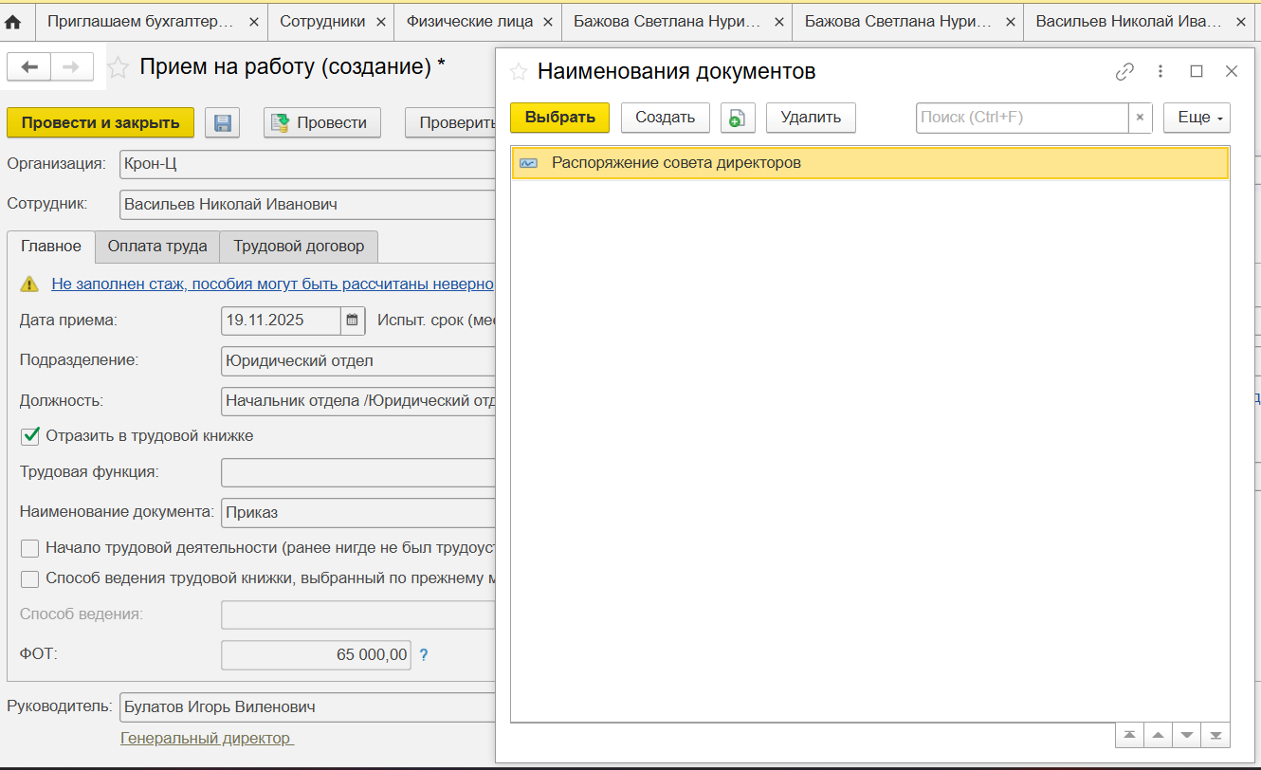Click the create-by-copying document icon
Viewport: 1261px width, 770px height.
coord(738,118)
